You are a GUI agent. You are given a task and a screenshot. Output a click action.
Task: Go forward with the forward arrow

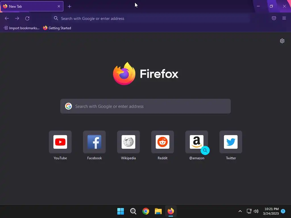click(17, 18)
